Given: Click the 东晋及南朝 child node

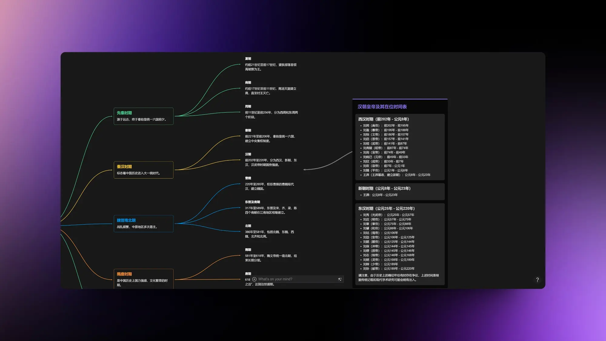Looking at the screenshot, I should click(271, 208).
